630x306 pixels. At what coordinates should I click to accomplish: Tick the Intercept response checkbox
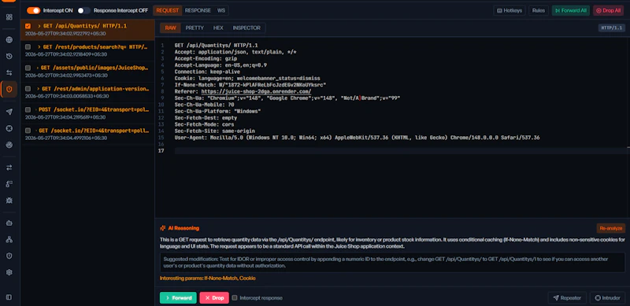[x=235, y=298]
